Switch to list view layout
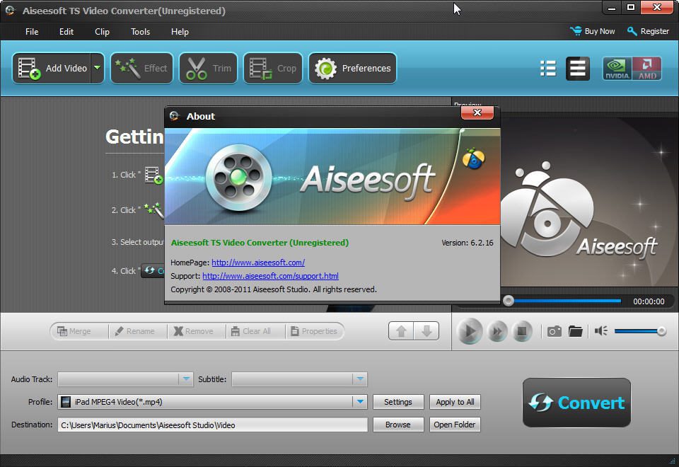 547,68
